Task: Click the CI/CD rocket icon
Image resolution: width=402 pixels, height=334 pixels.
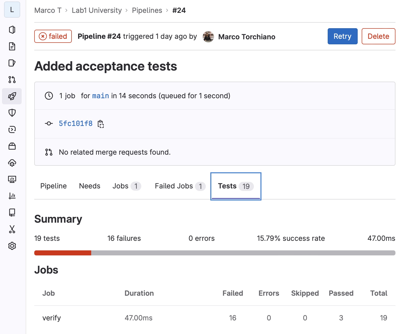Action: pyautogui.click(x=12, y=96)
